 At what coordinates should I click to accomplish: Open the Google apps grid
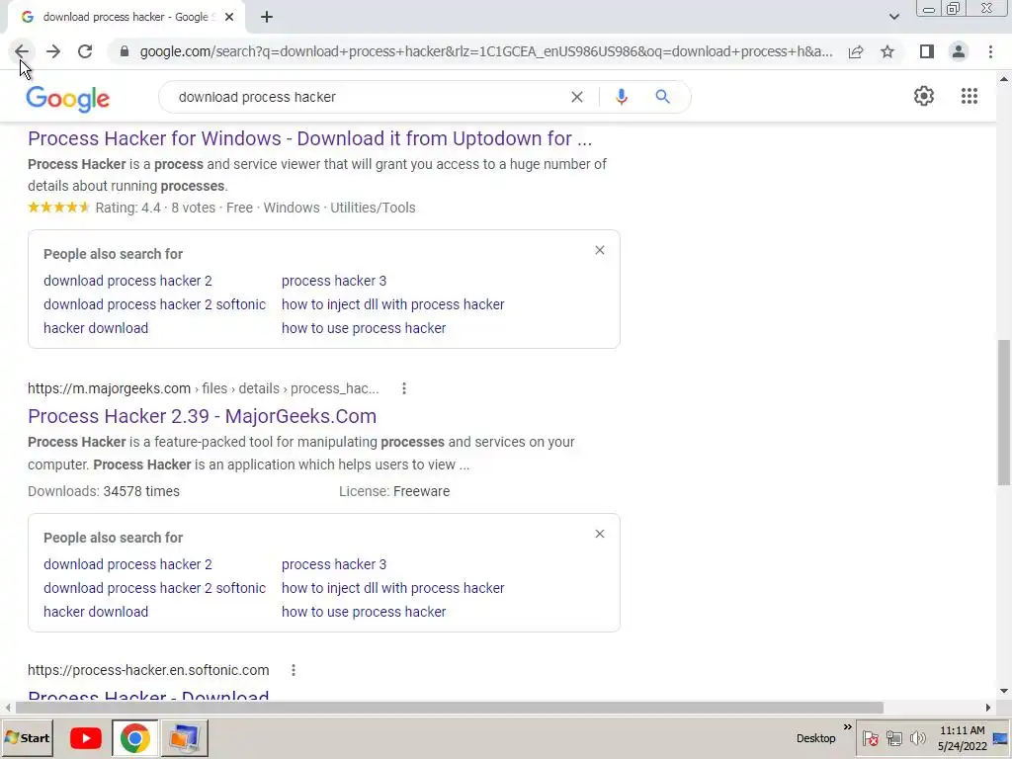pos(970,96)
